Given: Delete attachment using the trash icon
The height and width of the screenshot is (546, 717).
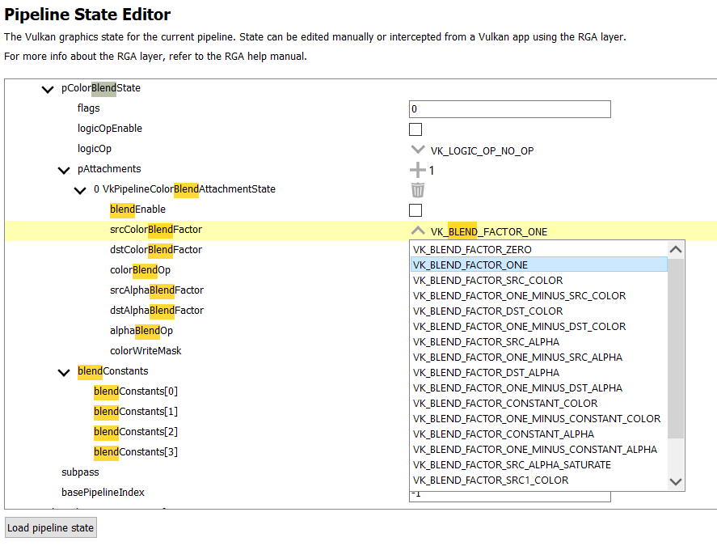Looking at the screenshot, I should [x=417, y=190].
